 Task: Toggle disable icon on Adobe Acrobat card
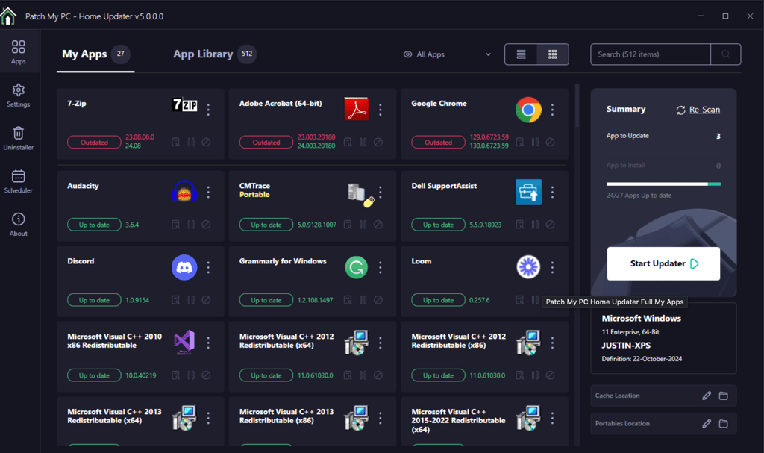click(x=378, y=142)
